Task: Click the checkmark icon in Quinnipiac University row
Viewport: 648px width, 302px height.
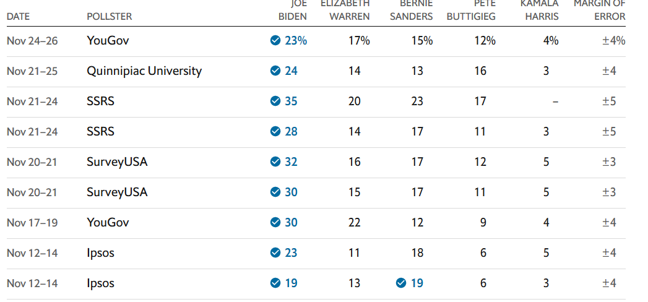Action: (275, 71)
